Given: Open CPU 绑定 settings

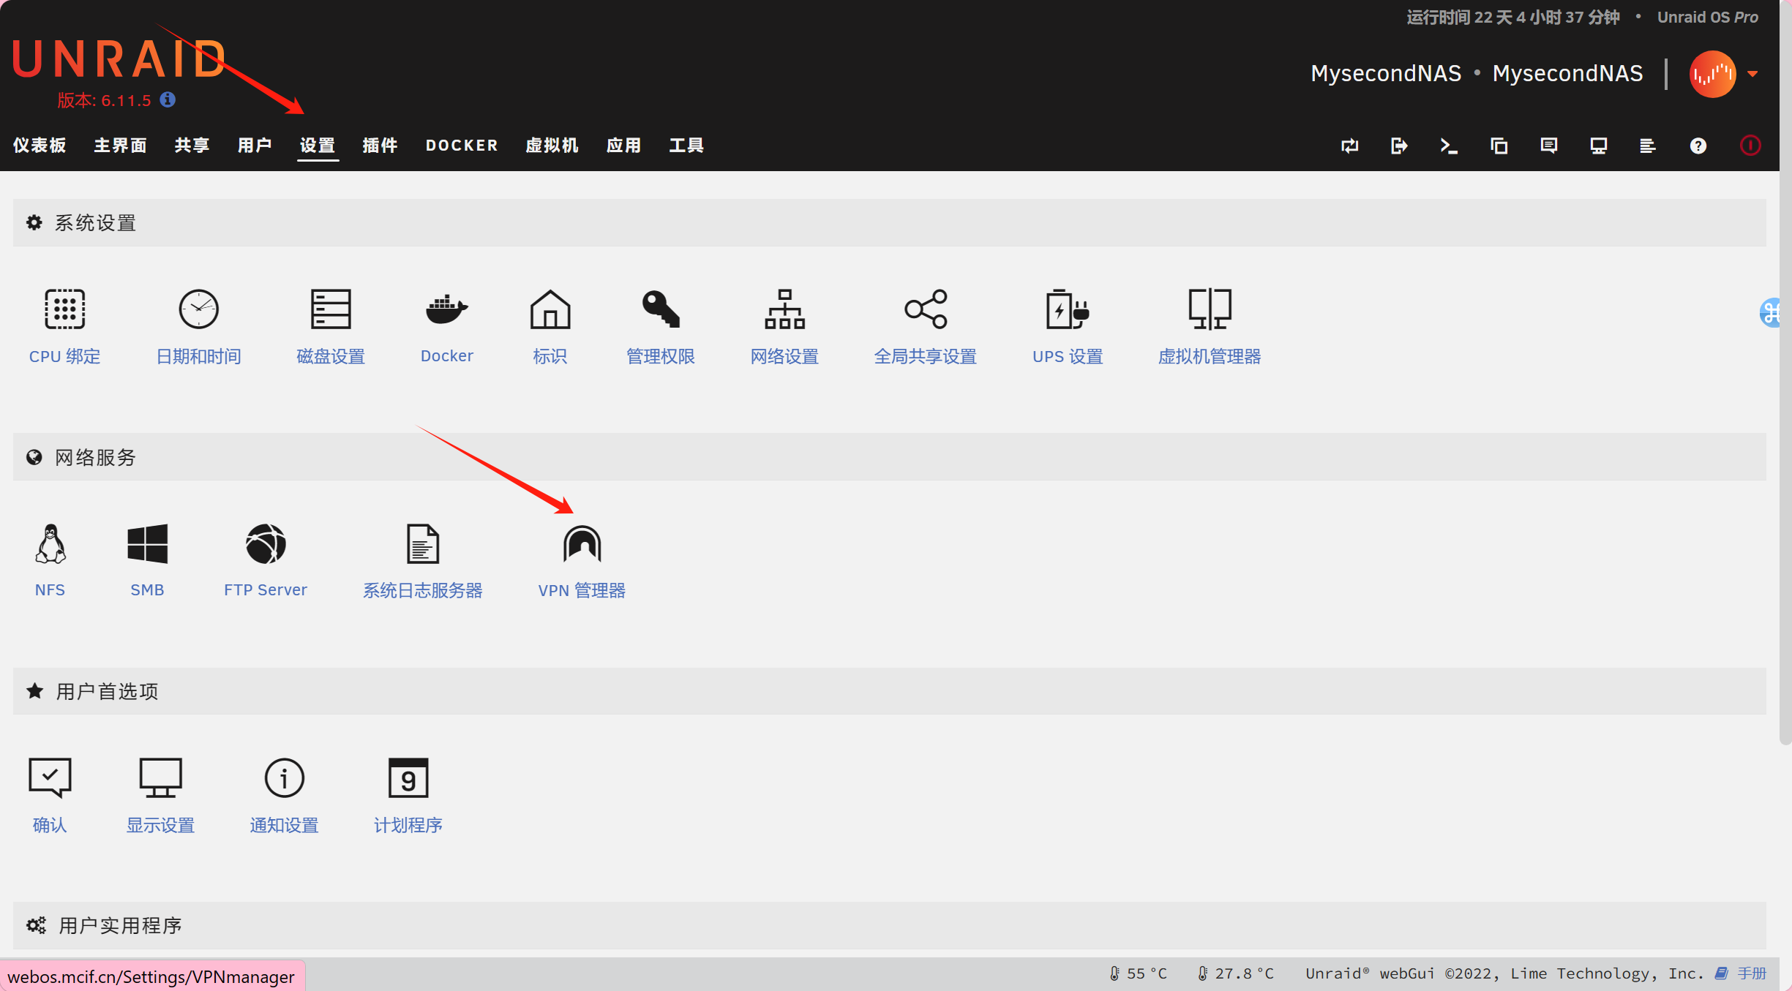Looking at the screenshot, I should point(64,309).
